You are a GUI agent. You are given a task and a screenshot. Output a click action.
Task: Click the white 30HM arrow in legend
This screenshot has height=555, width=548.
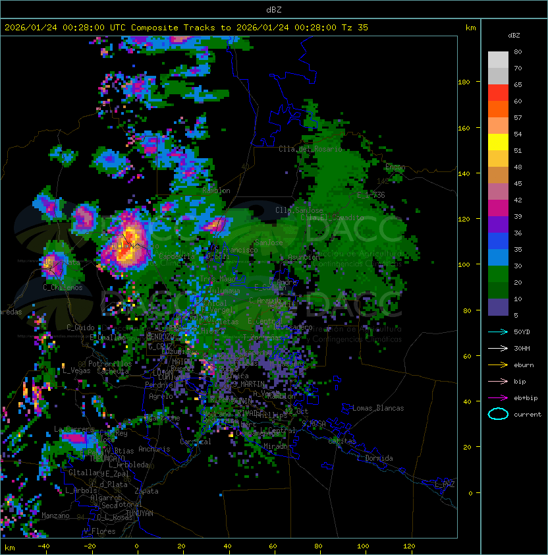click(x=498, y=348)
